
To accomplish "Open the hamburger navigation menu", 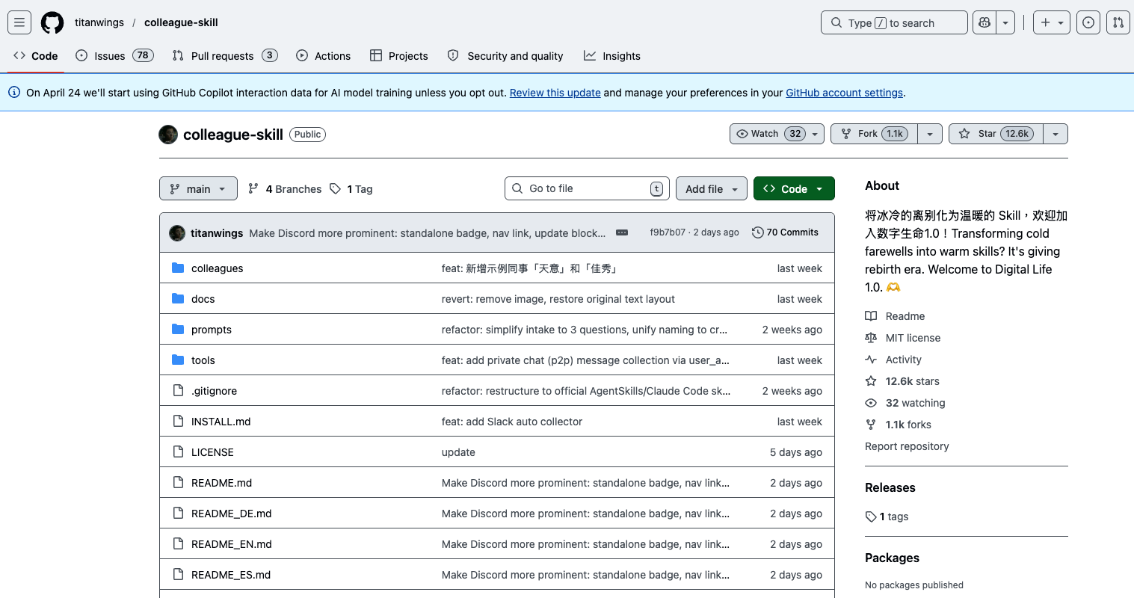I will coord(19,22).
